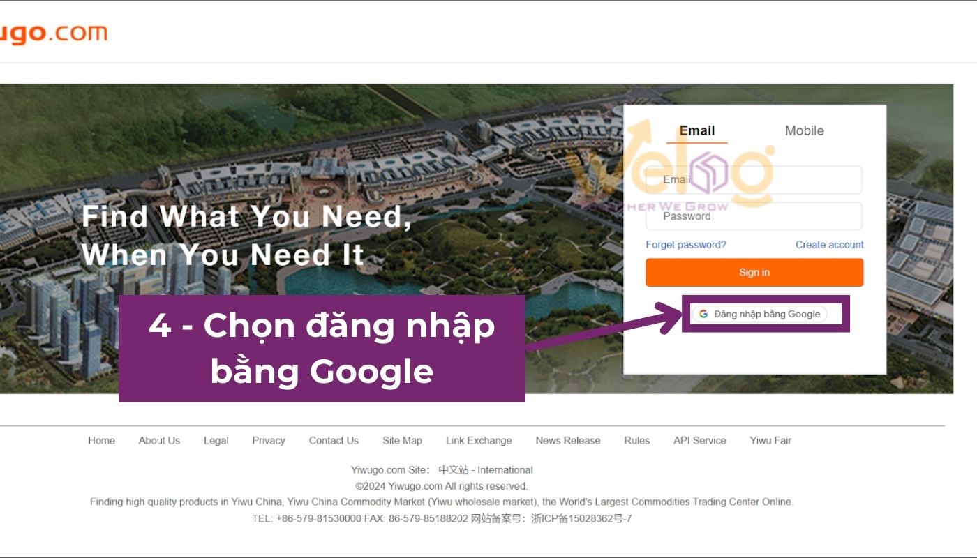Image resolution: width=977 pixels, height=558 pixels.
Task: Open the Home footer link
Action: pos(101,441)
